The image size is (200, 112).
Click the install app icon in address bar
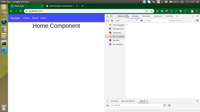(x=147, y=11)
